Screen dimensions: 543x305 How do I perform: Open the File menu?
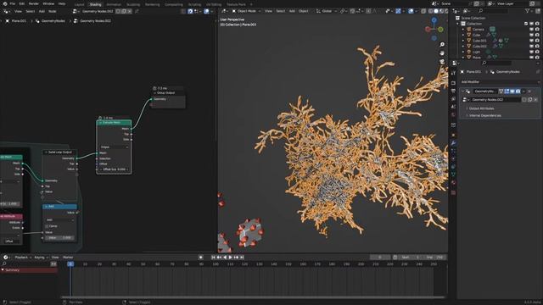tap(12, 3)
